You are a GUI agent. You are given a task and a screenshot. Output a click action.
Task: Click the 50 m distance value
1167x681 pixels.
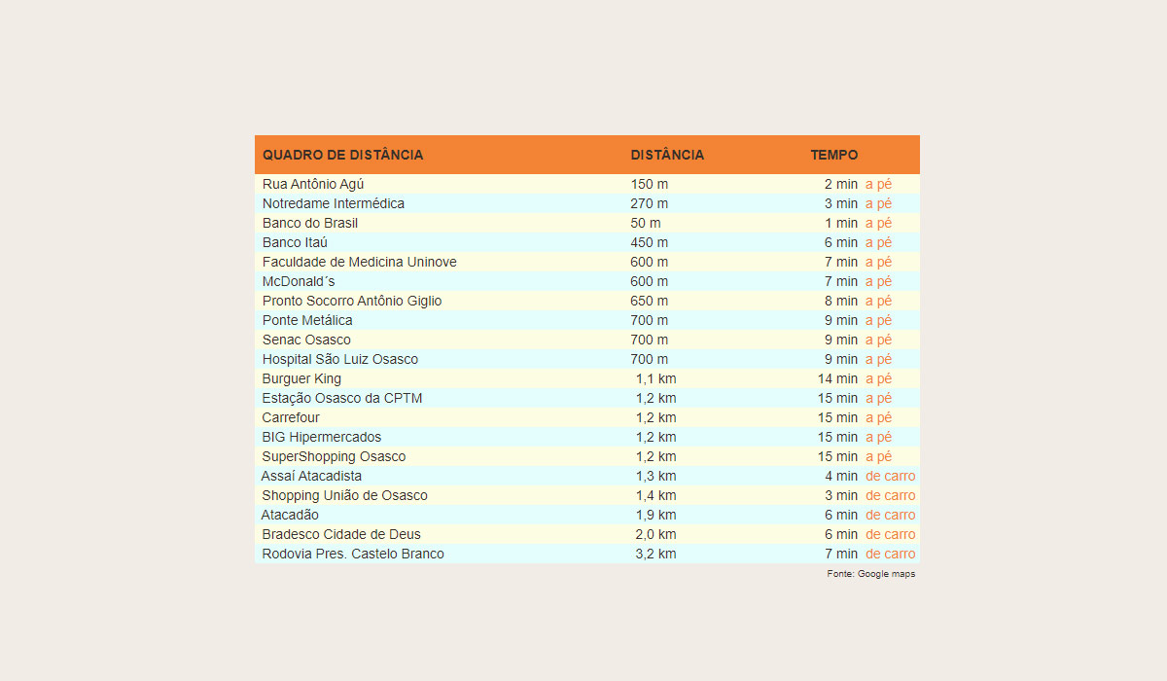[x=646, y=223]
